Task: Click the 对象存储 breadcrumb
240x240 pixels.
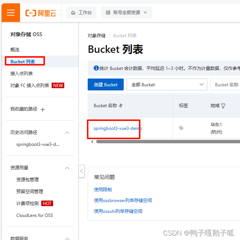Action: click(x=97, y=36)
